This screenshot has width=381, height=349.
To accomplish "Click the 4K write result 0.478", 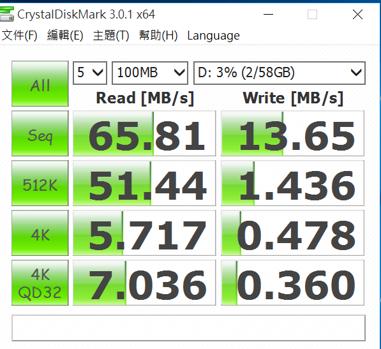I will tap(292, 233).
